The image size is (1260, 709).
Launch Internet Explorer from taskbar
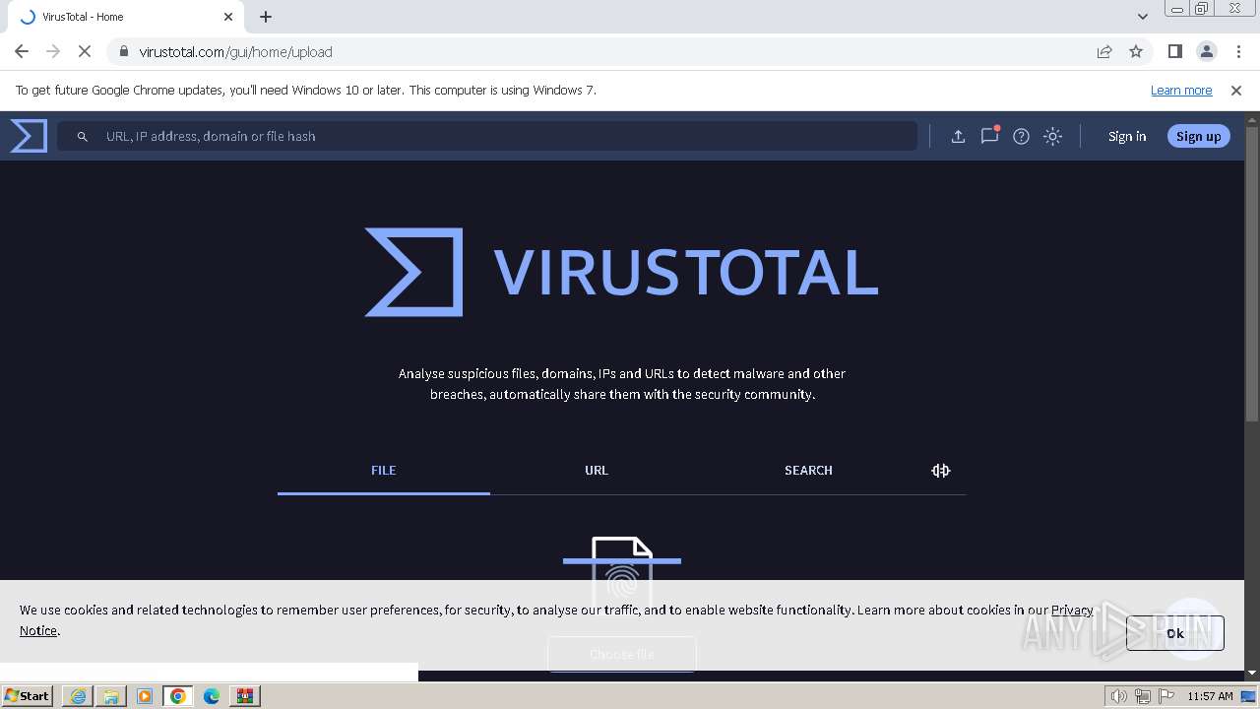pos(78,696)
